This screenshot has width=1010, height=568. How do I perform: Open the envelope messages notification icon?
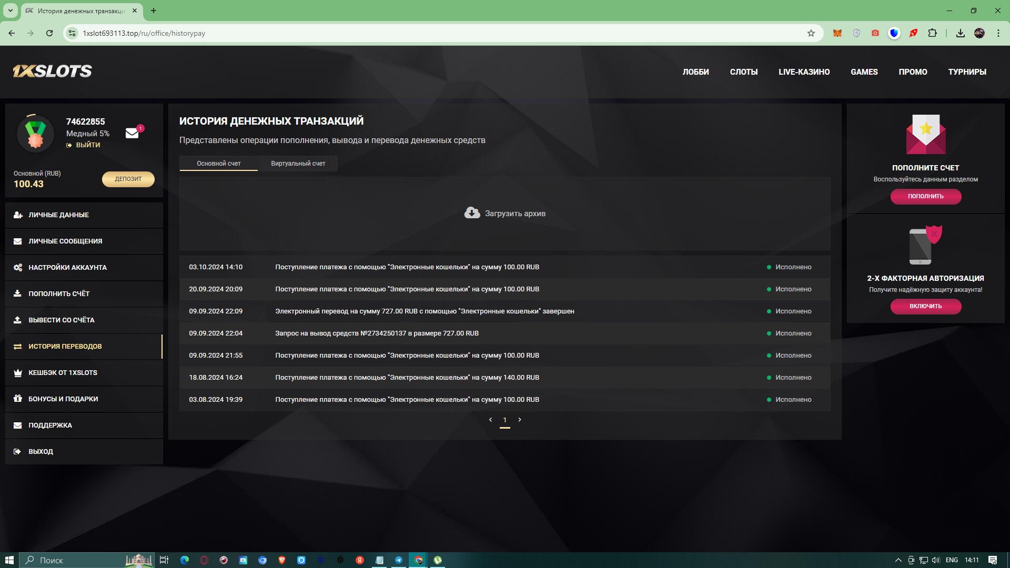(132, 134)
